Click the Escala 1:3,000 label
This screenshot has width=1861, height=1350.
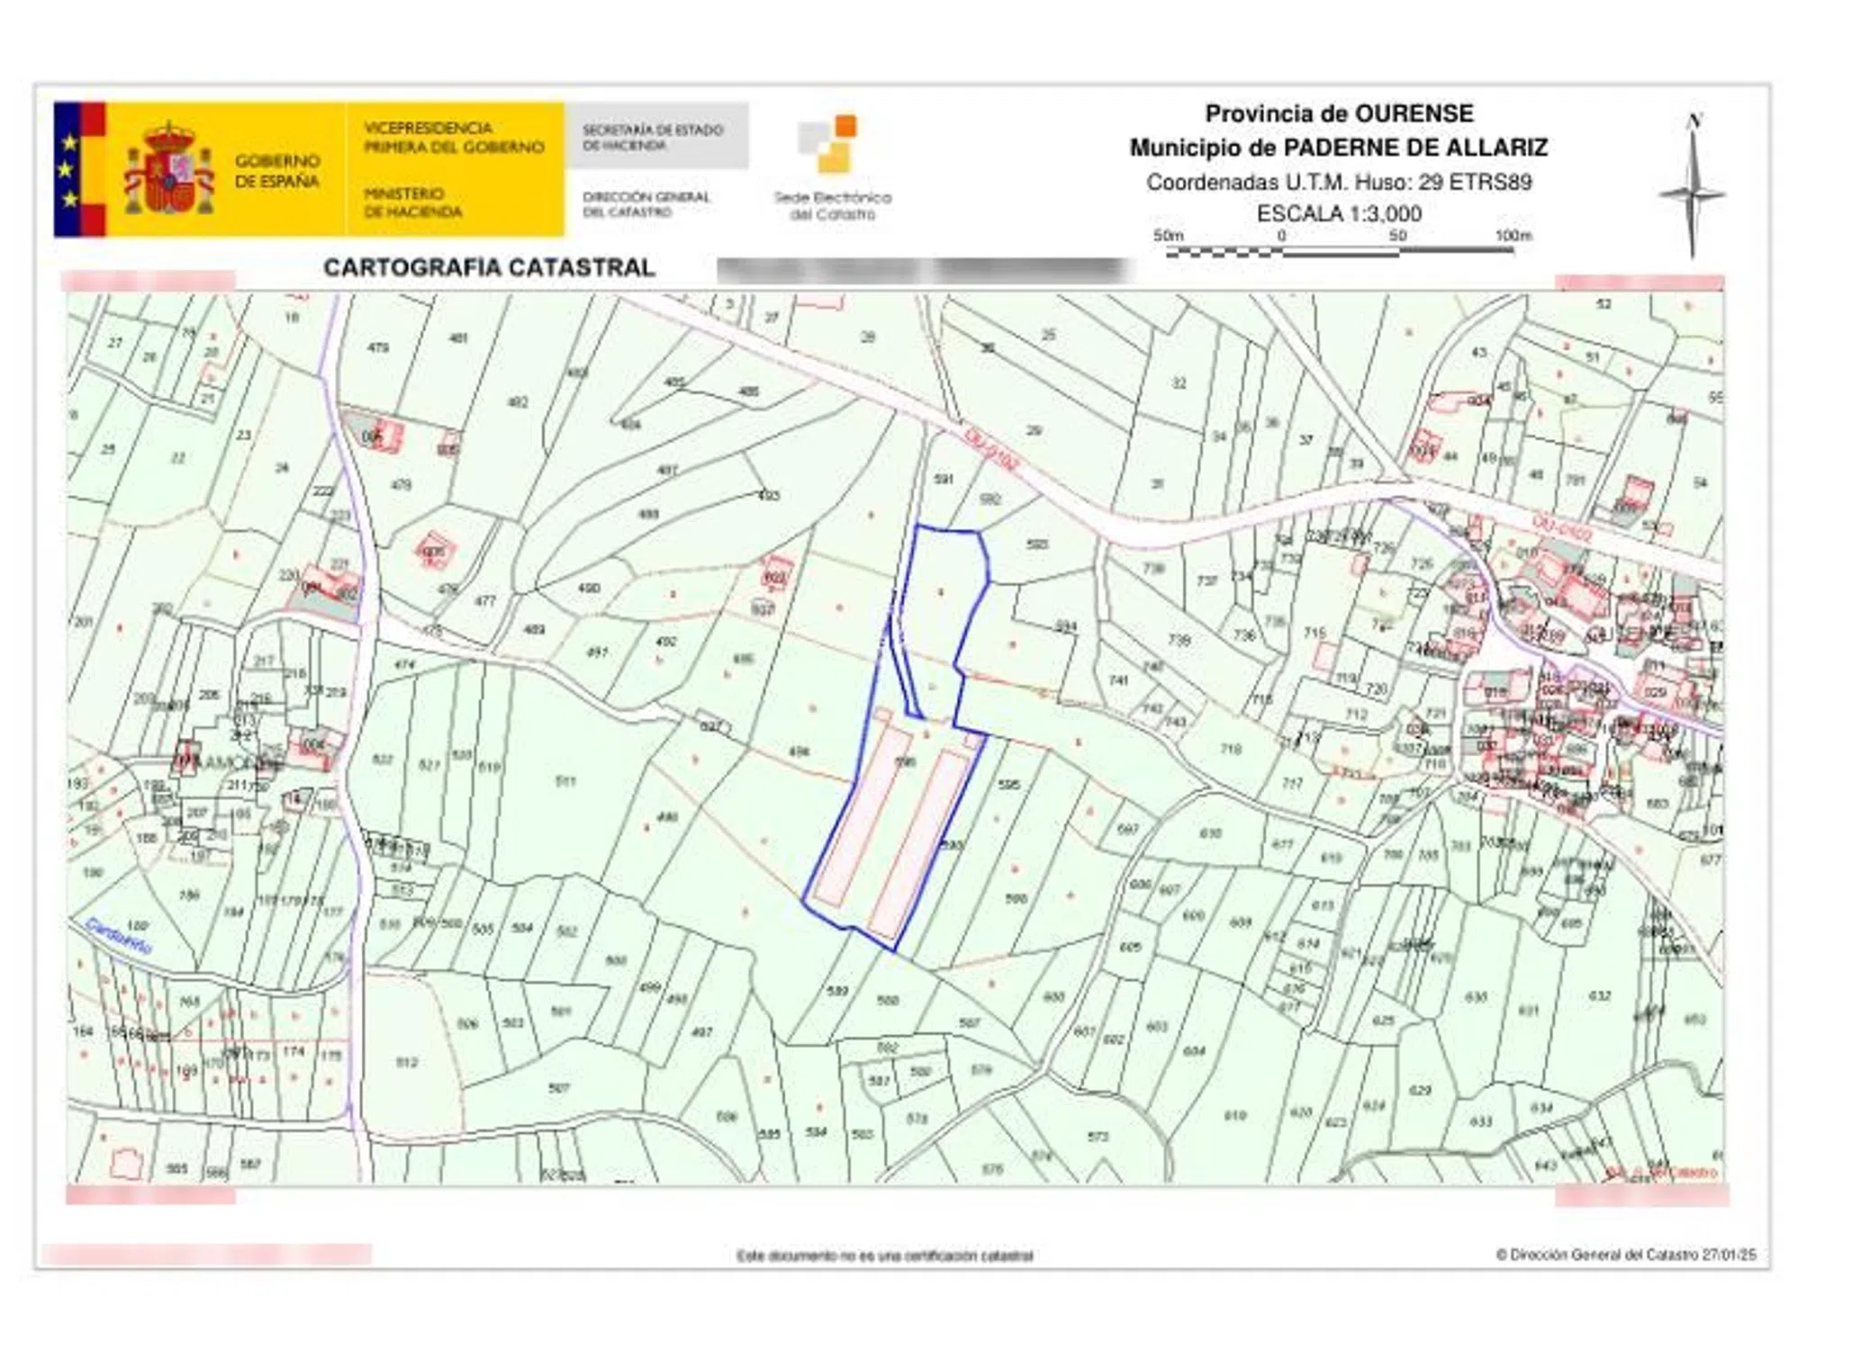[x=1339, y=214]
